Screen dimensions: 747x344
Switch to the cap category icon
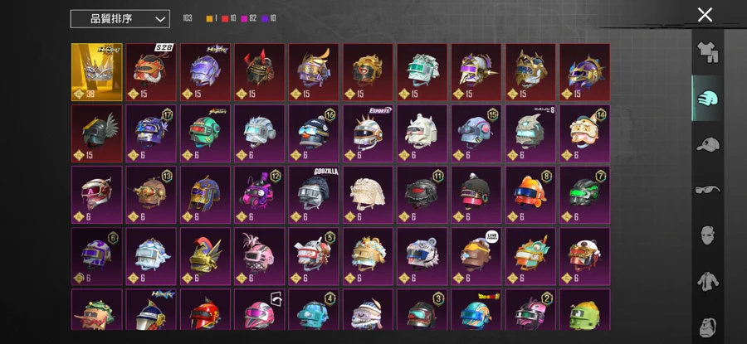(707, 144)
